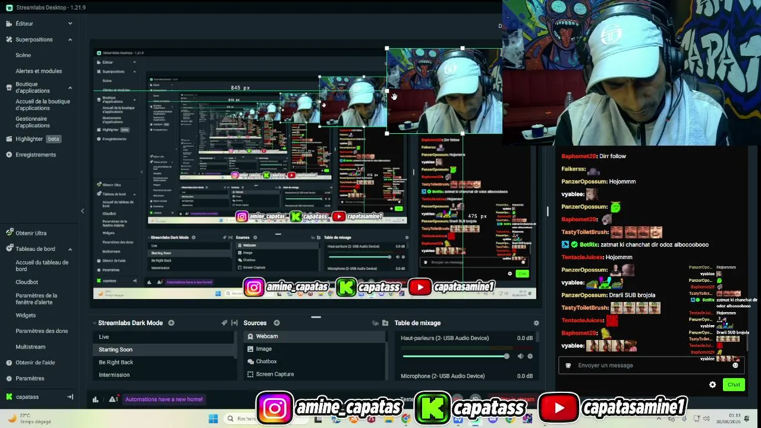This screenshot has width=761, height=428.
Task: Add a new source with the plus icon
Action: pyautogui.click(x=276, y=323)
